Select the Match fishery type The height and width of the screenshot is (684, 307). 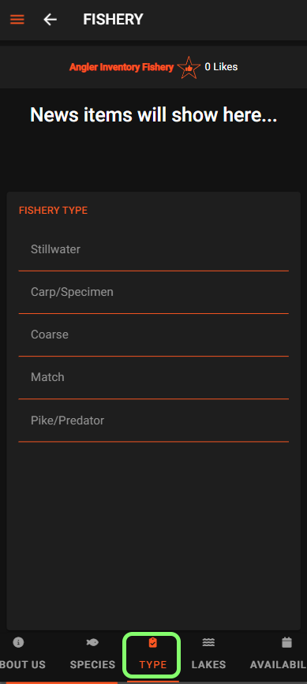click(x=153, y=377)
